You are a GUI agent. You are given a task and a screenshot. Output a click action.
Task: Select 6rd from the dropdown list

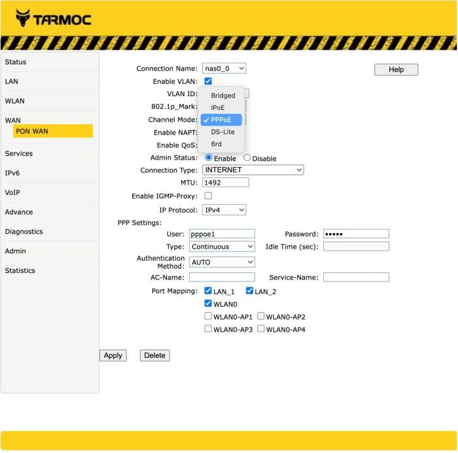tap(216, 143)
